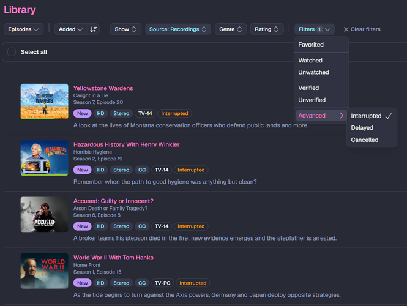
Task: Deselect Interrupted in Advanced submenu
Action: coord(372,116)
